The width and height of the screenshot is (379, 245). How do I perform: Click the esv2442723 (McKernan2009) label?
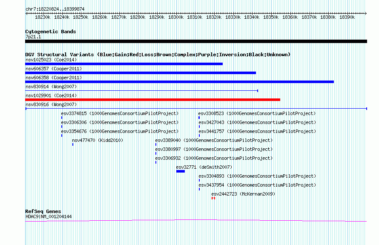point(243,194)
